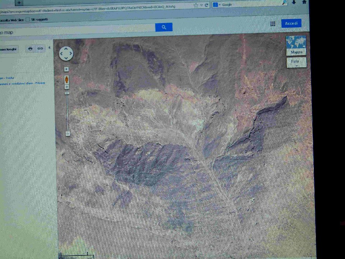Viewport: 345px width, 259px height.
Task: Pan the map left with arrow
Action: point(61,54)
